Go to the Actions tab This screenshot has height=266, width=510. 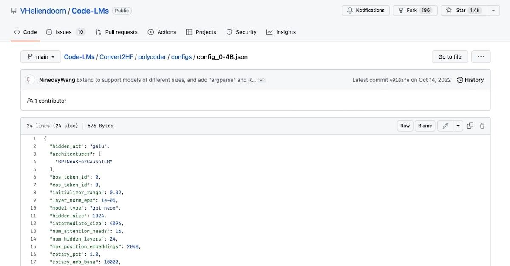coord(162,32)
